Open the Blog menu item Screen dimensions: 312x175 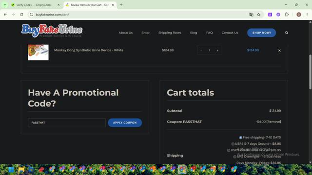194,33
